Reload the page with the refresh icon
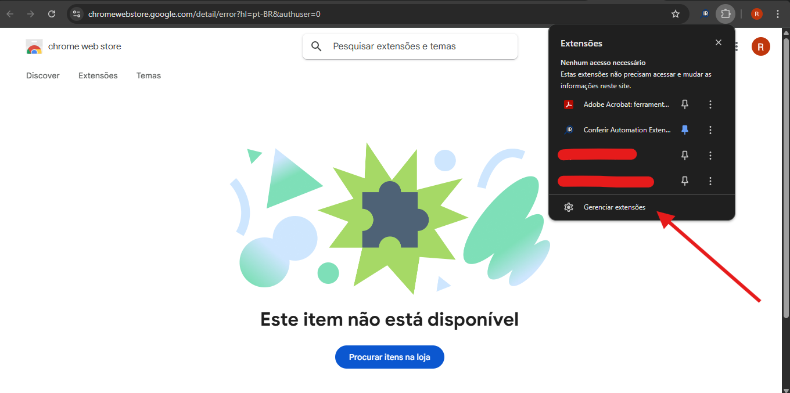 pyautogui.click(x=52, y=14)
